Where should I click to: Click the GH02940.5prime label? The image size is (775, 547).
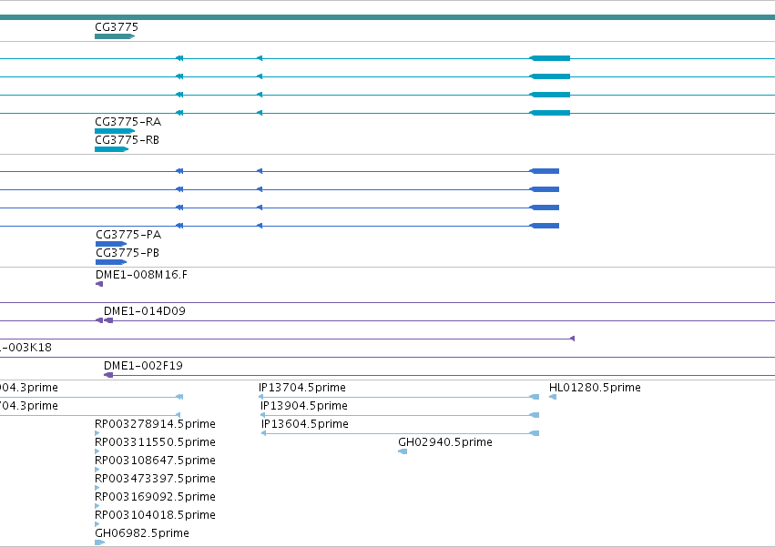click(445, 442)
